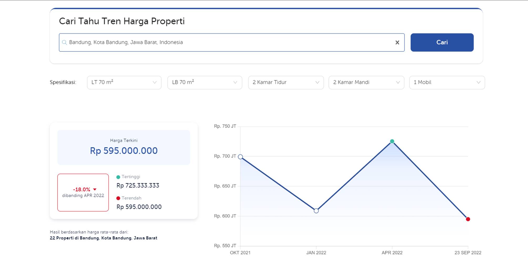Image resolution: width=528 pixels, height=276 pixels.
Task: Click the green highest-price point on chart
Action: point(392,141)
